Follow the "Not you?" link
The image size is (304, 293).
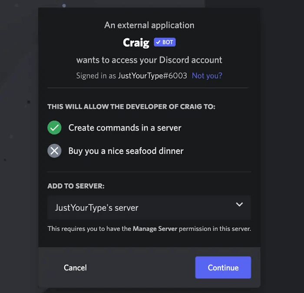(207, 76)
